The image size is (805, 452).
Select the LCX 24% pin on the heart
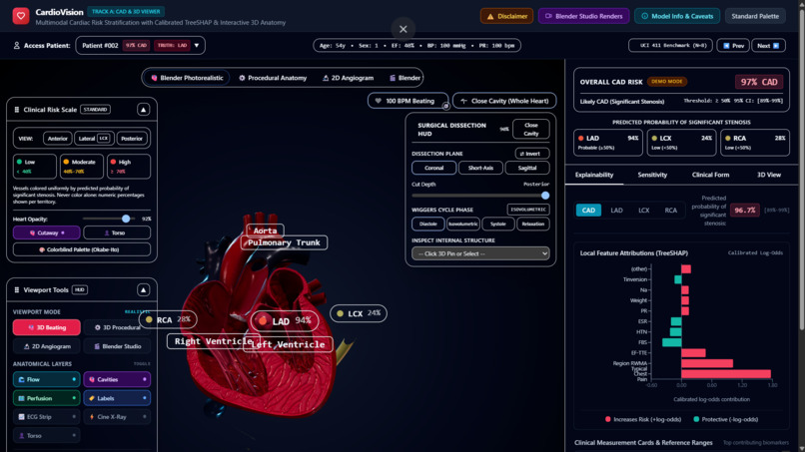359,313
